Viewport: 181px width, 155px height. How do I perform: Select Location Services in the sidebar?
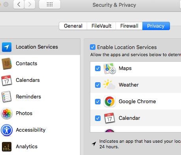point(40,47)
